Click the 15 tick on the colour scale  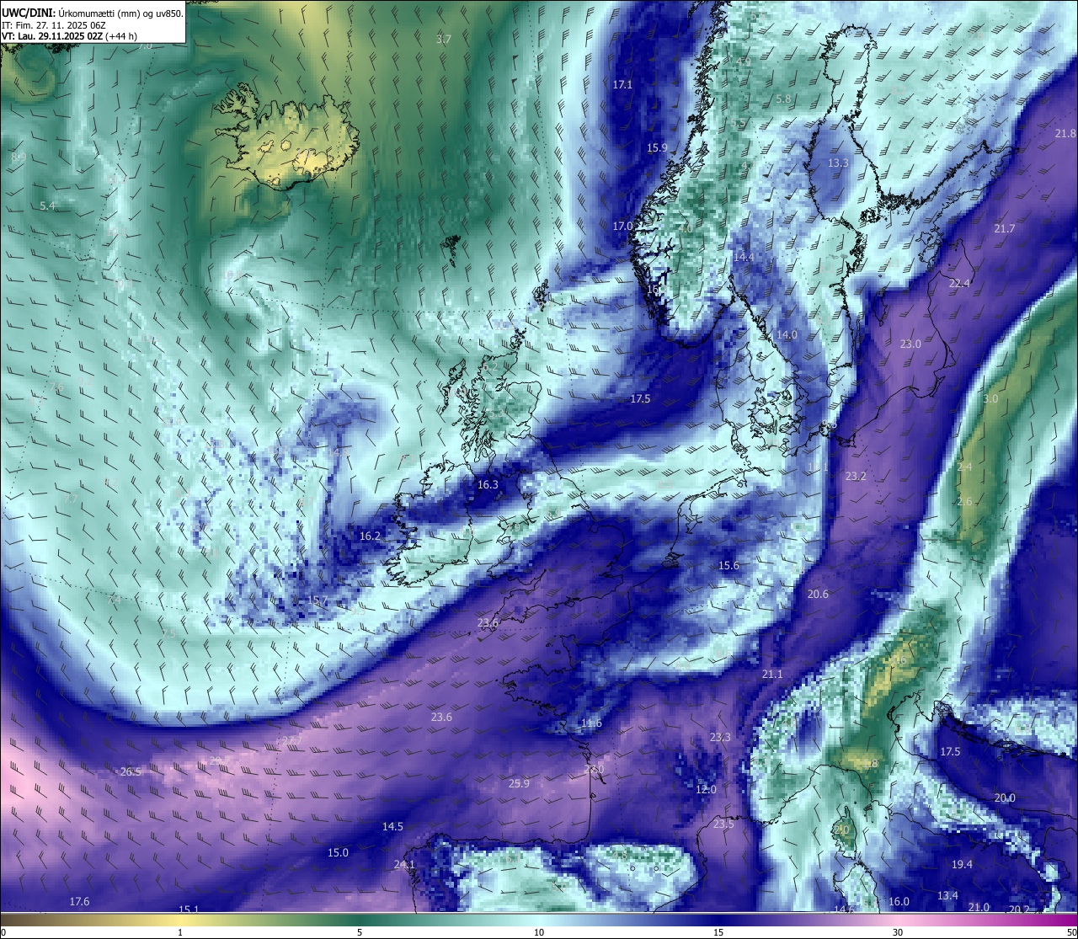tap(718, 932)
